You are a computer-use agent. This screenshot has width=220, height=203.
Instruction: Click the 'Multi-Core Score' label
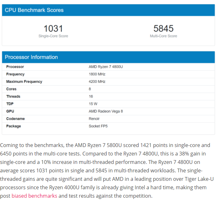tap(164, 36)
